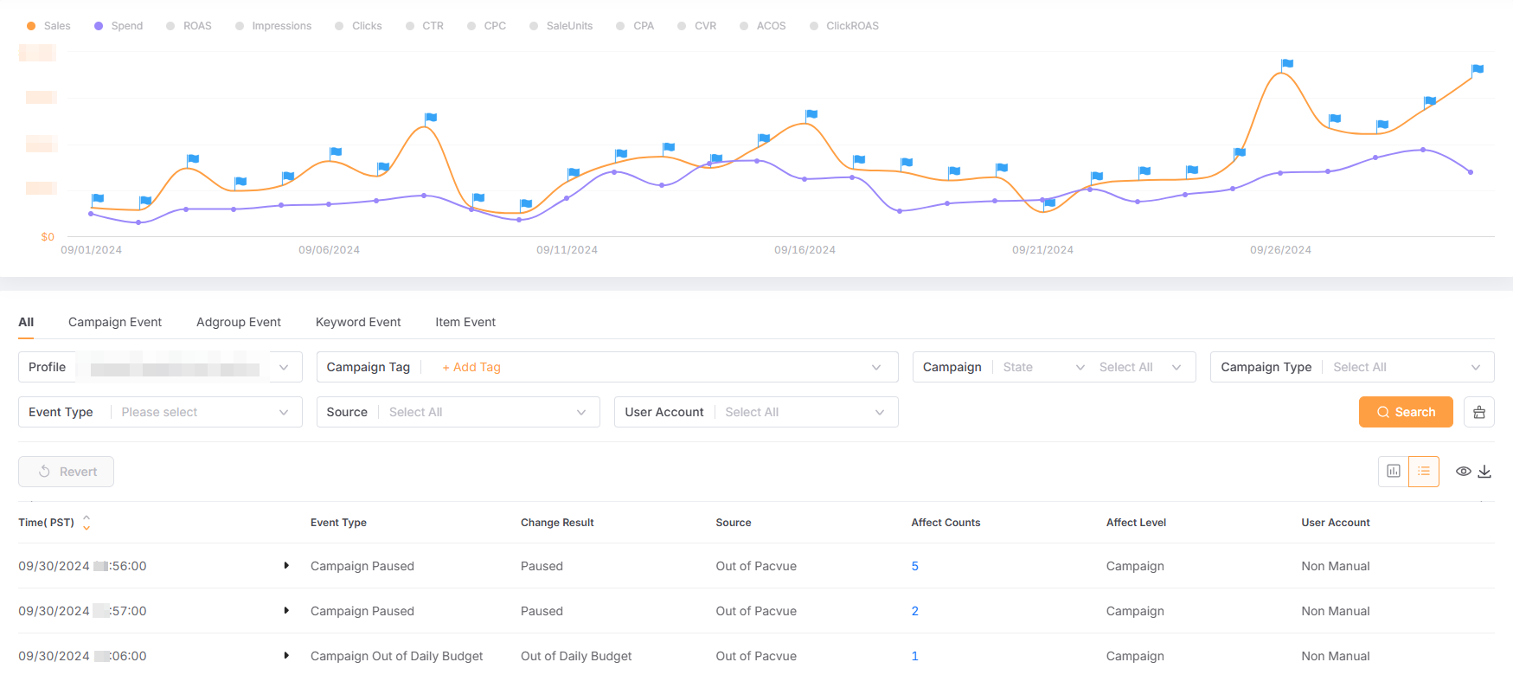
Task: Toggle the Spend metric in legend
Action: point(119,26)
